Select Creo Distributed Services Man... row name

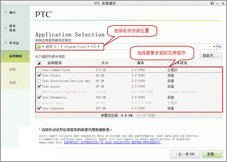[68, 81]
